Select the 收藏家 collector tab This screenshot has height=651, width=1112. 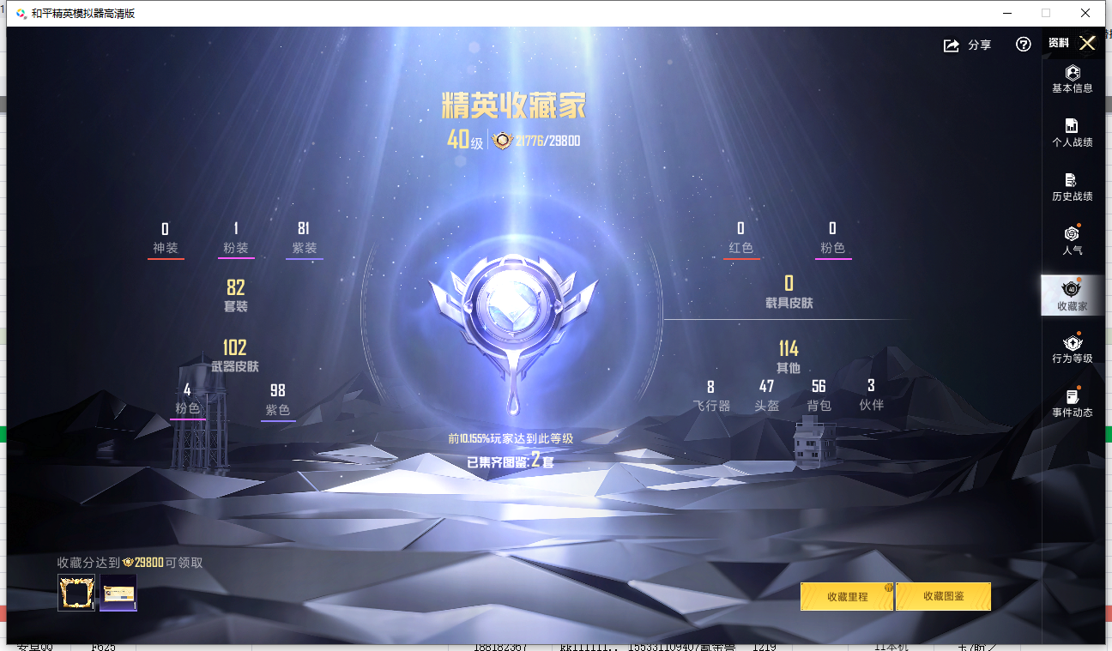1072,293
